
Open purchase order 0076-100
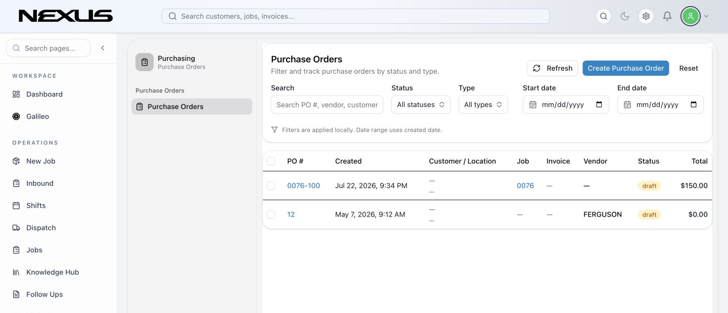tap(303, 186)
